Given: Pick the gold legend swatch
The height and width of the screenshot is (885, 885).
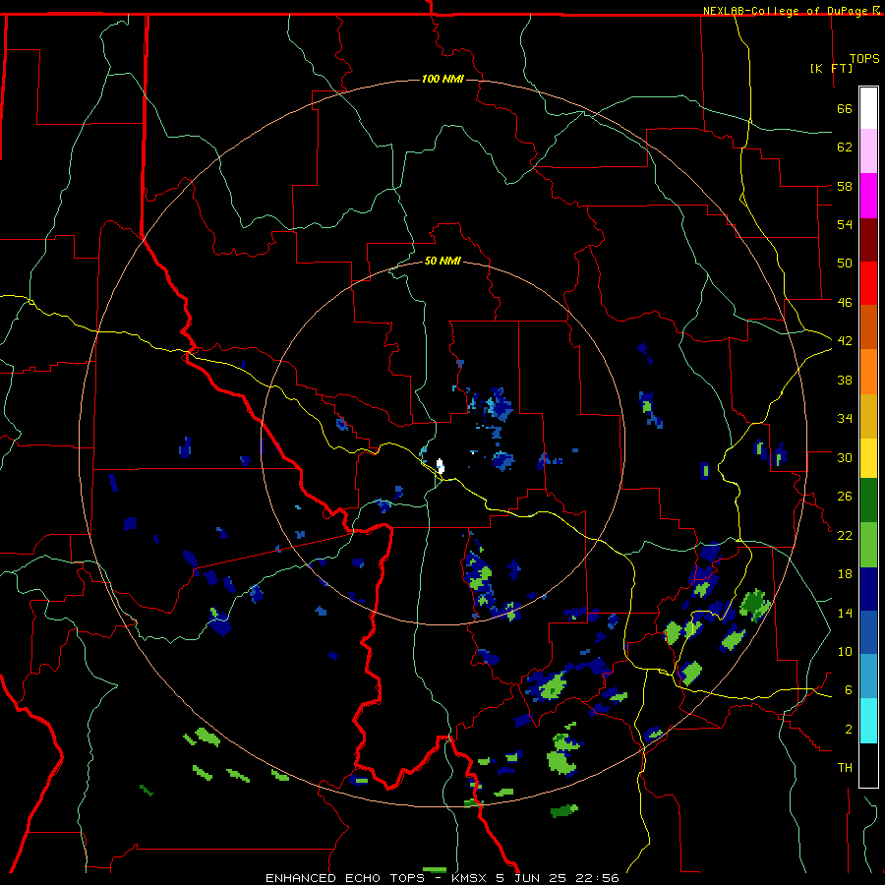Looking at the screenshot, I should (x=868, y=416).
